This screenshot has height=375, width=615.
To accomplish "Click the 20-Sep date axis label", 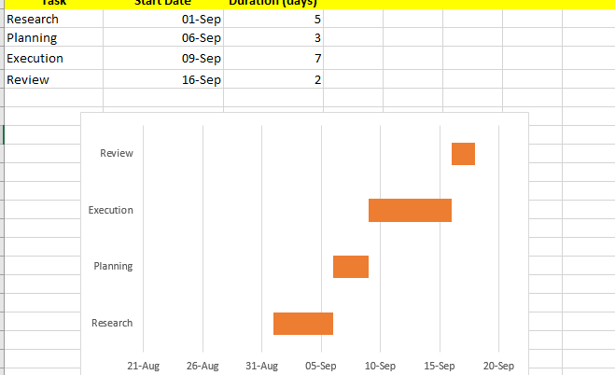I will coord(498,365).
